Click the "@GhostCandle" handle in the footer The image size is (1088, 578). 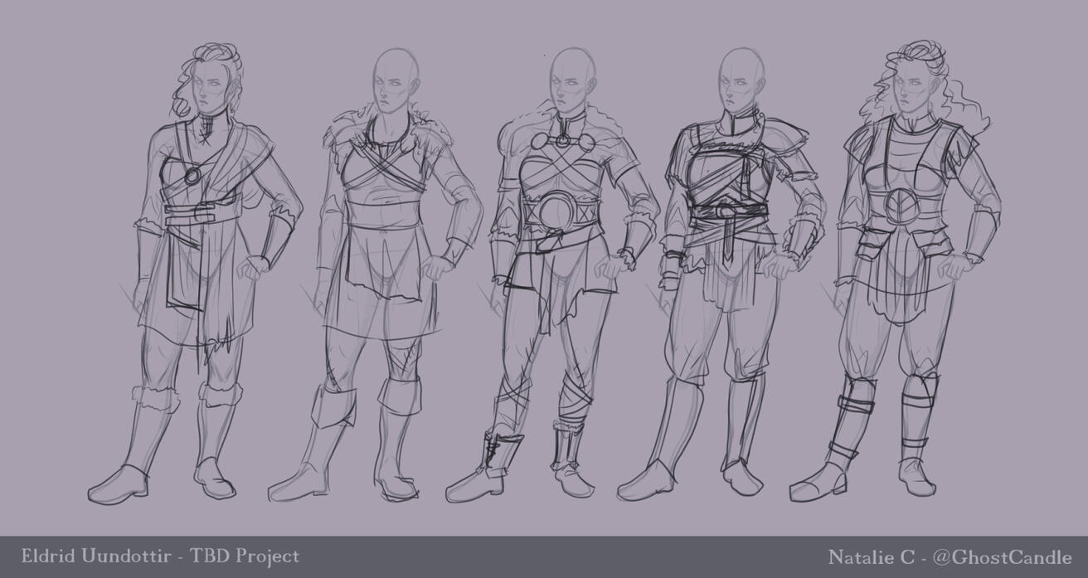coord(1002,557)
